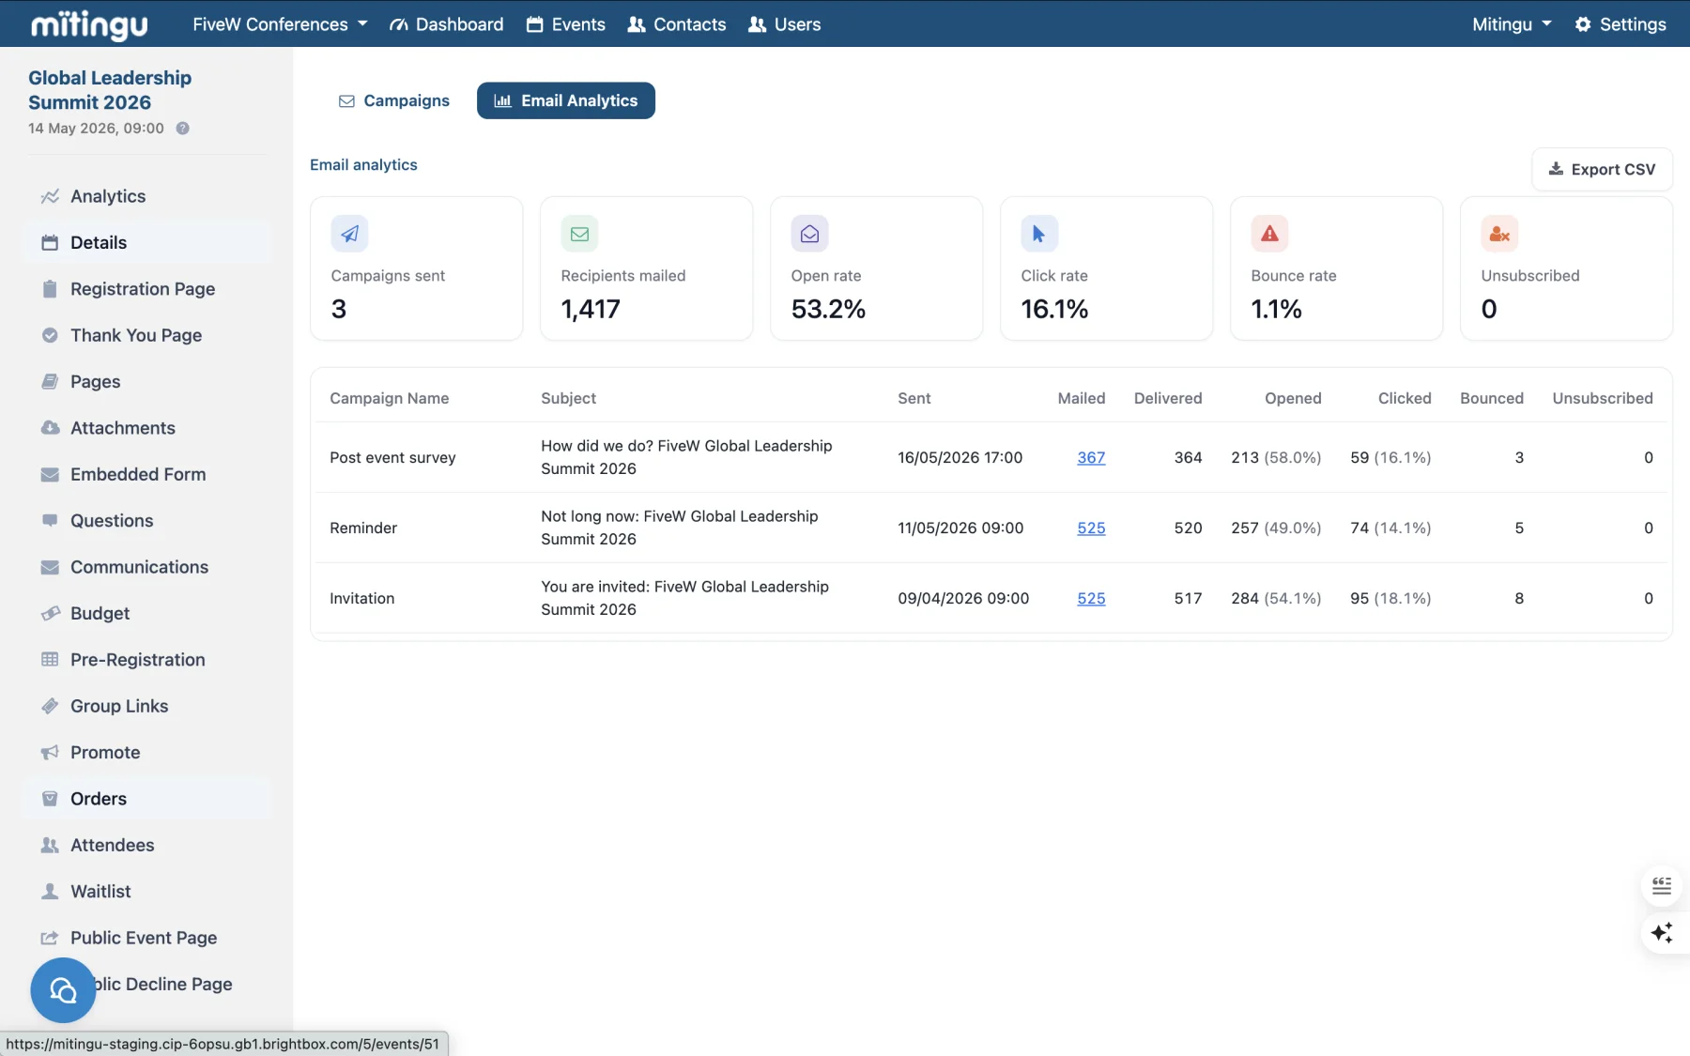Open the Dashboard menu item
The height and width of the screenshot is (1056, 1690).
point(447,24)
